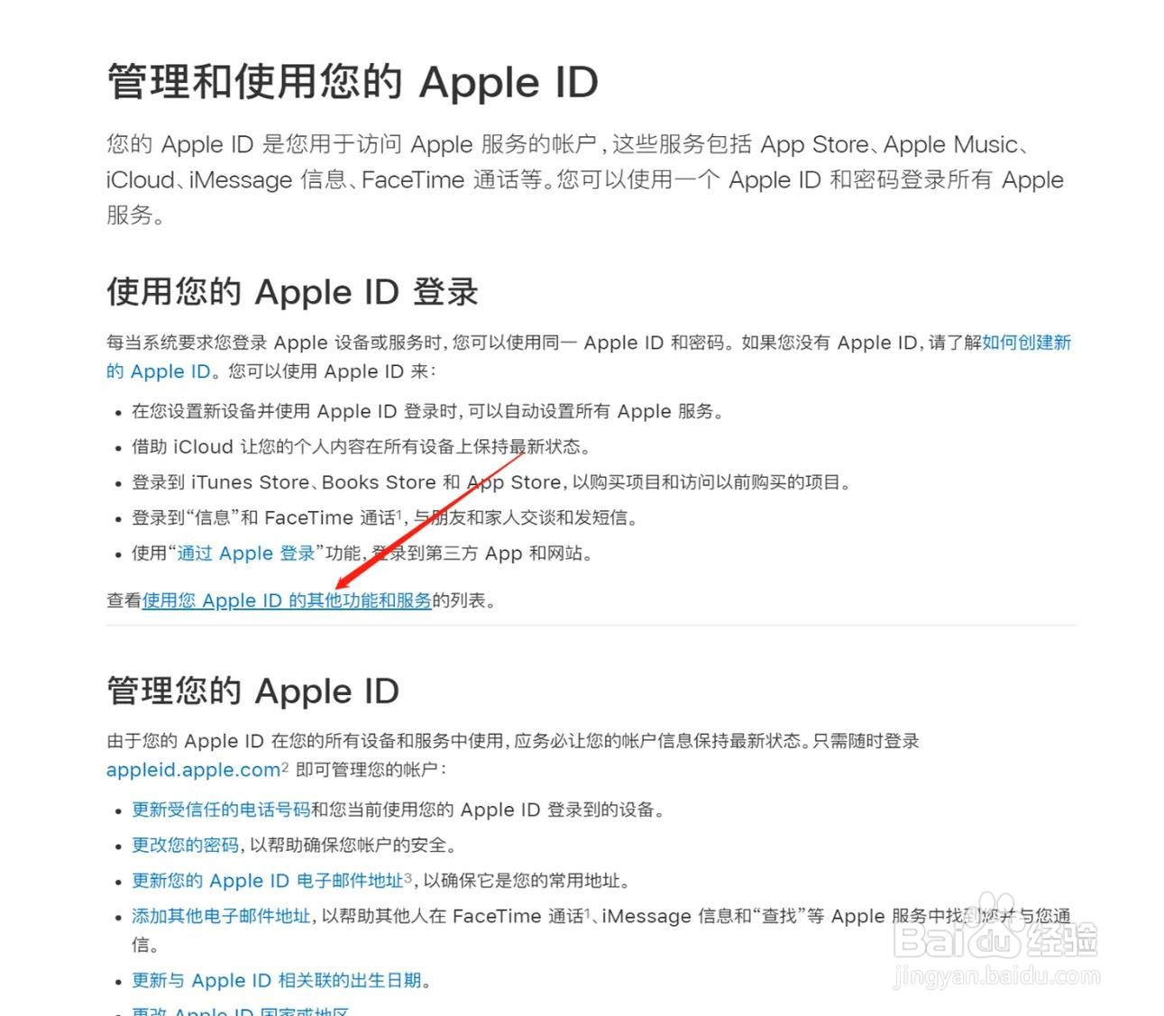Screen dimensions: 1164x1016
Task: Open 使用您 Apple ID 的其他功能和服务 link
Action: [x=287, y=600]
